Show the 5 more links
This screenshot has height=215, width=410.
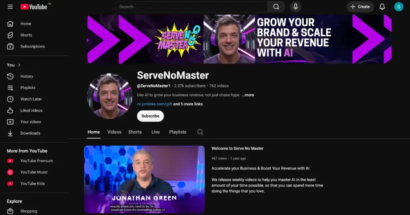pyautogui.click(x=188, y=104)
